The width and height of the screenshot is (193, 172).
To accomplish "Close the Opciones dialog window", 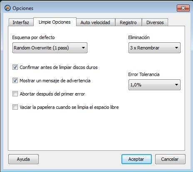I will (x=183, y=8).
